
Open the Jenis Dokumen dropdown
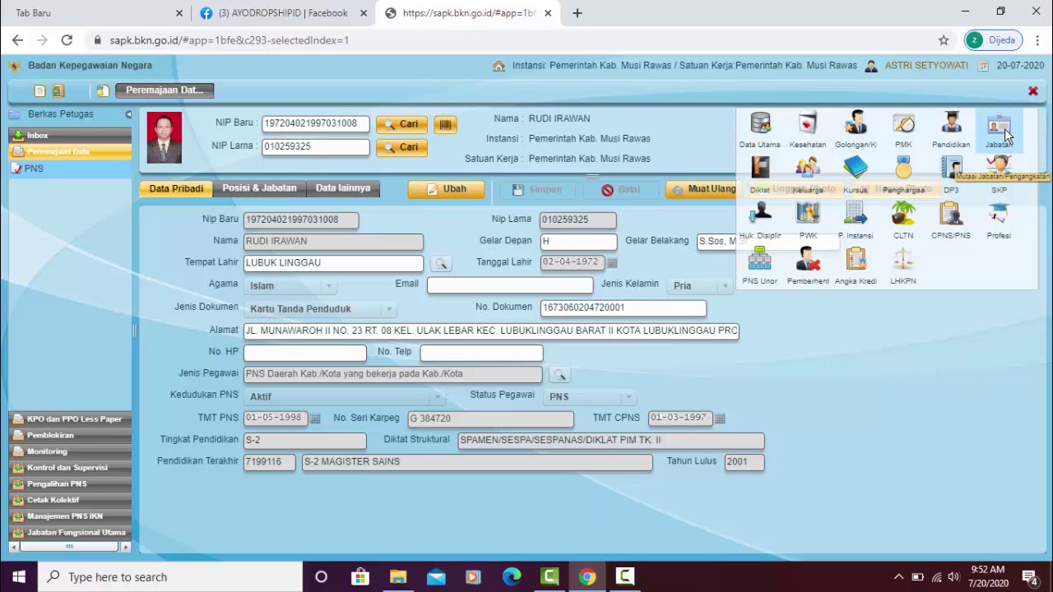click(320, 308)
